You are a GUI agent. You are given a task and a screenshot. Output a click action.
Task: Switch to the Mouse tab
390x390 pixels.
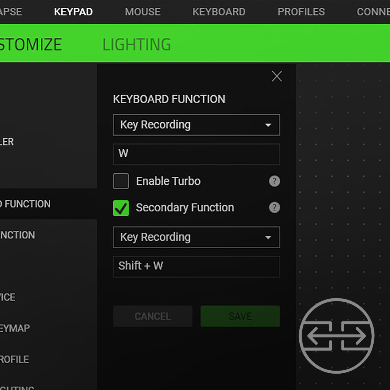tap(142, 12)
